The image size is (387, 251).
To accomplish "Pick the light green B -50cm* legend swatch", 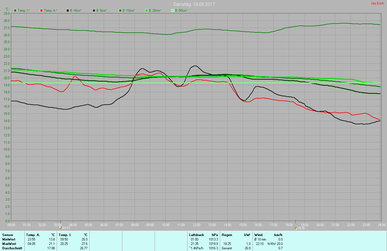I will (173, 11).
